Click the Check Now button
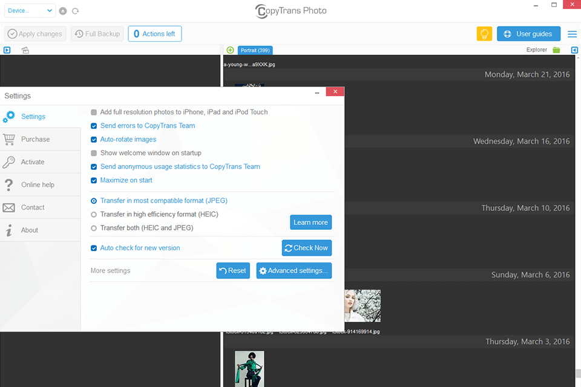Image resolution: width=581 pixels, height=387 pixels. pos(306,248)
